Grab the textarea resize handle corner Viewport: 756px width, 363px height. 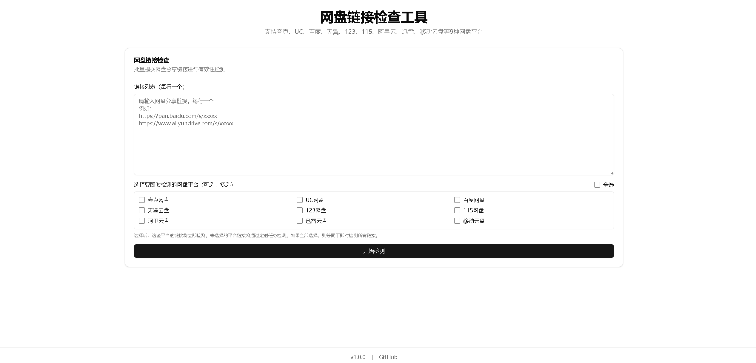tap(612, 173)
